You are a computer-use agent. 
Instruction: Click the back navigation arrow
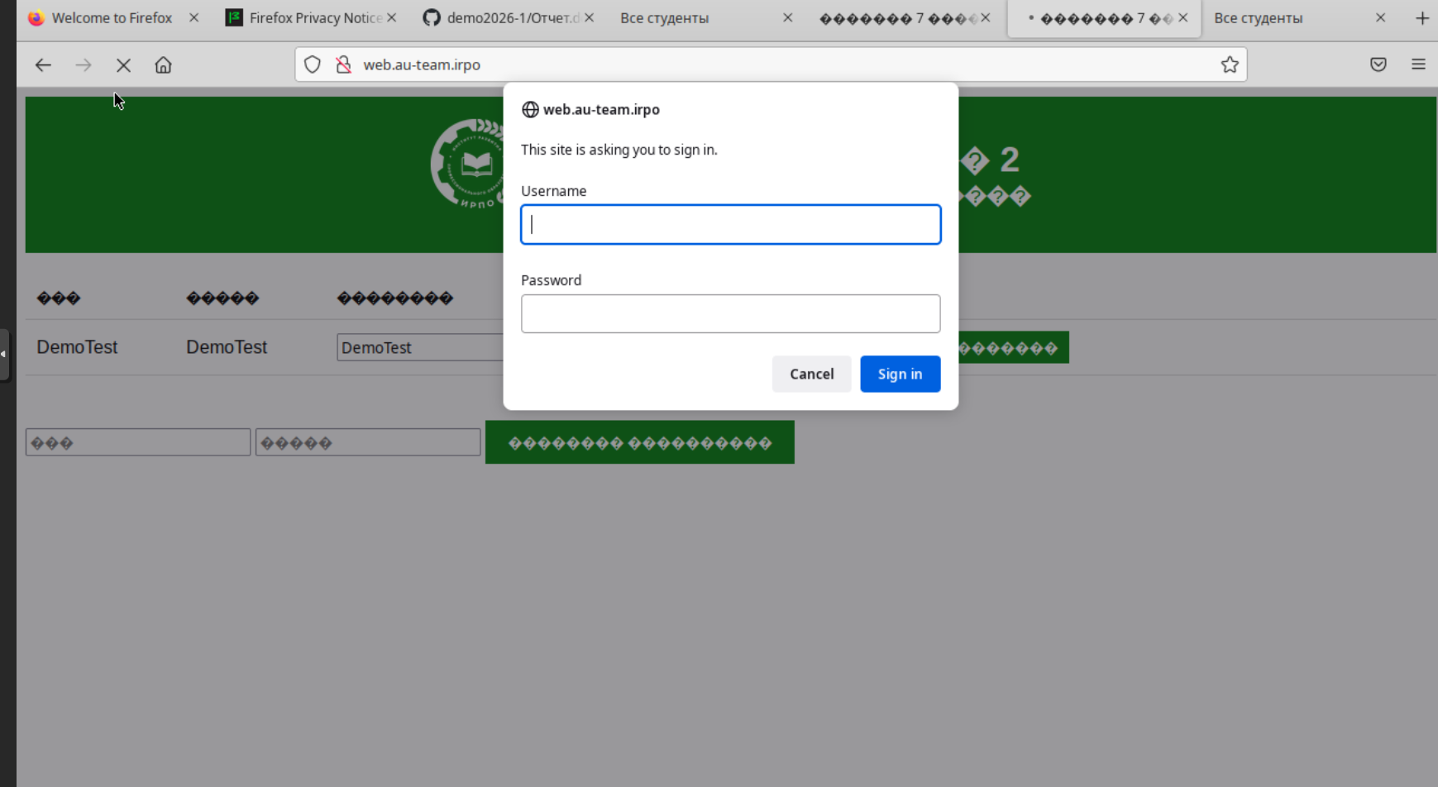click(43, 64)
